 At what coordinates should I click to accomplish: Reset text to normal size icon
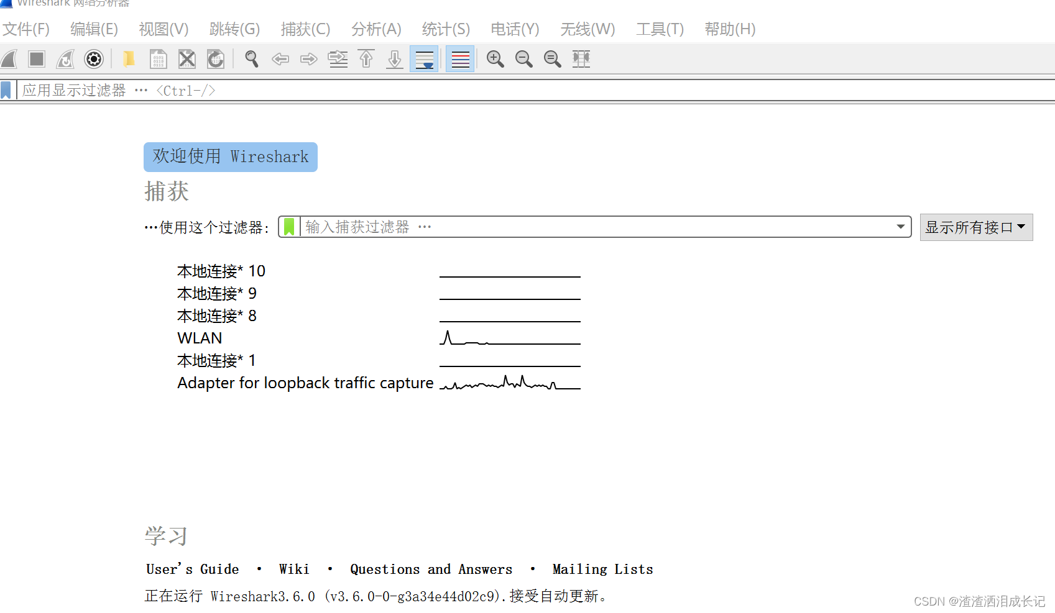pyautogui.click(x=553, y=59)
